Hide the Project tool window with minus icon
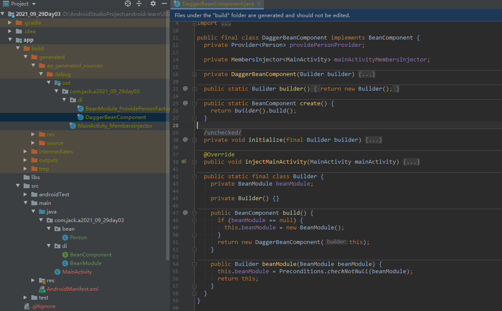The height and width of the screenshot is (311, 502). (x=164, y=3)
